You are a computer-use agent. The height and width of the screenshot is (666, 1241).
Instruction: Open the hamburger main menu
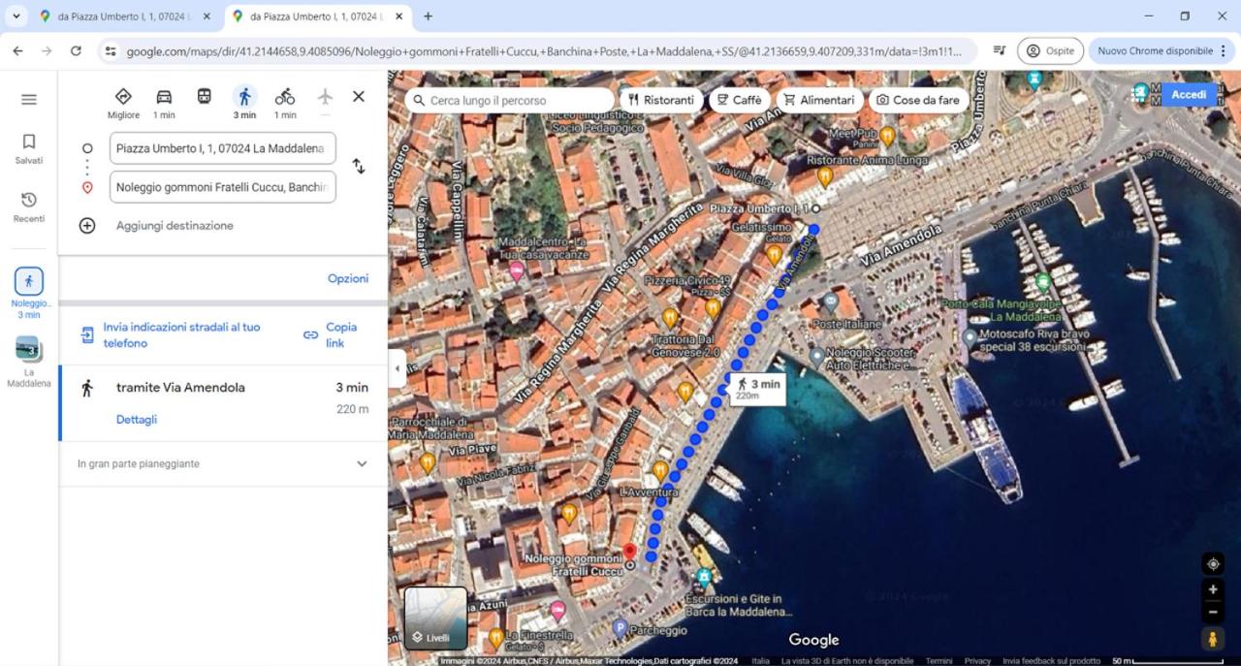[x=29, y=99]
